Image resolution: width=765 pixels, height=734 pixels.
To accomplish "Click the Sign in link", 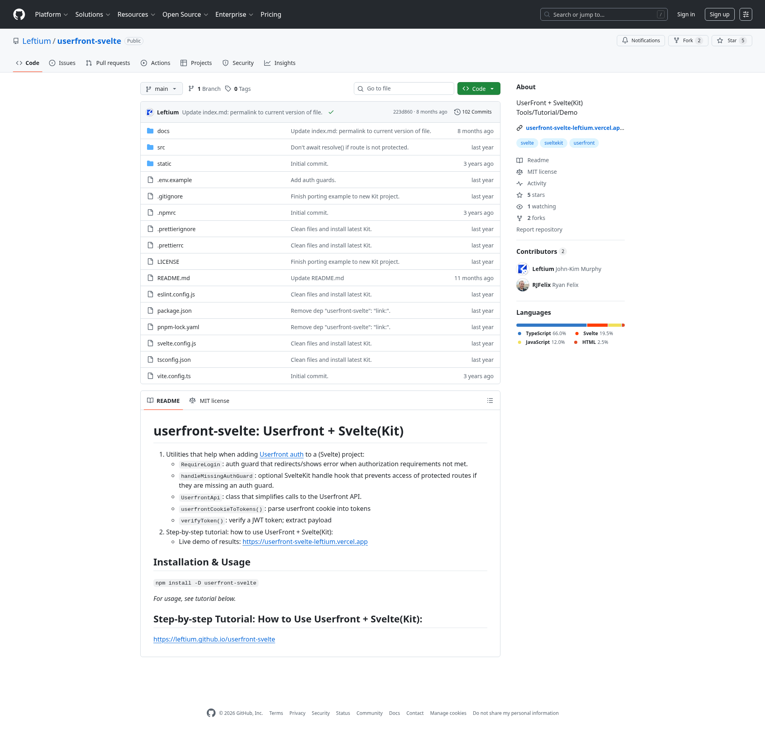I will click(686, 14).
